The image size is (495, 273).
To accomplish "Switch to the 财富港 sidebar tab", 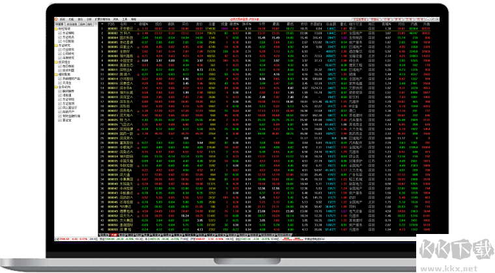I will pos(61,25).
